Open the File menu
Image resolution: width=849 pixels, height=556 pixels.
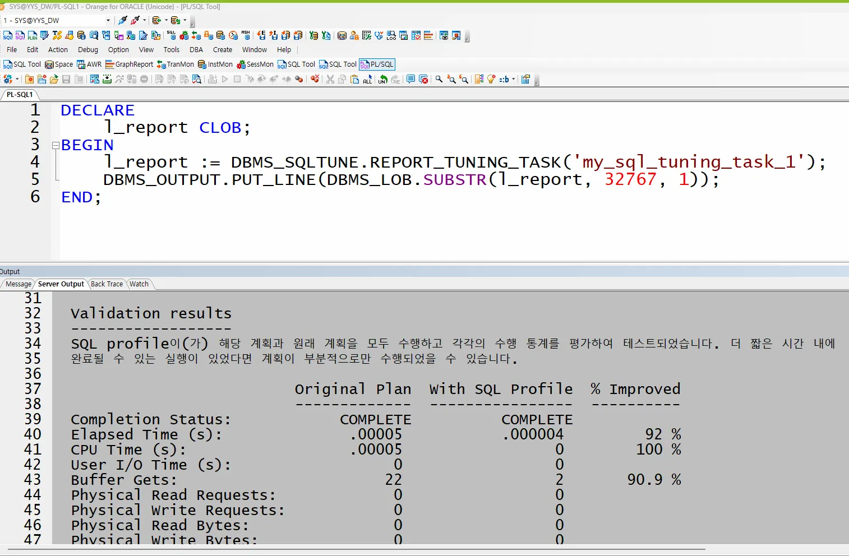click(12, 50)
